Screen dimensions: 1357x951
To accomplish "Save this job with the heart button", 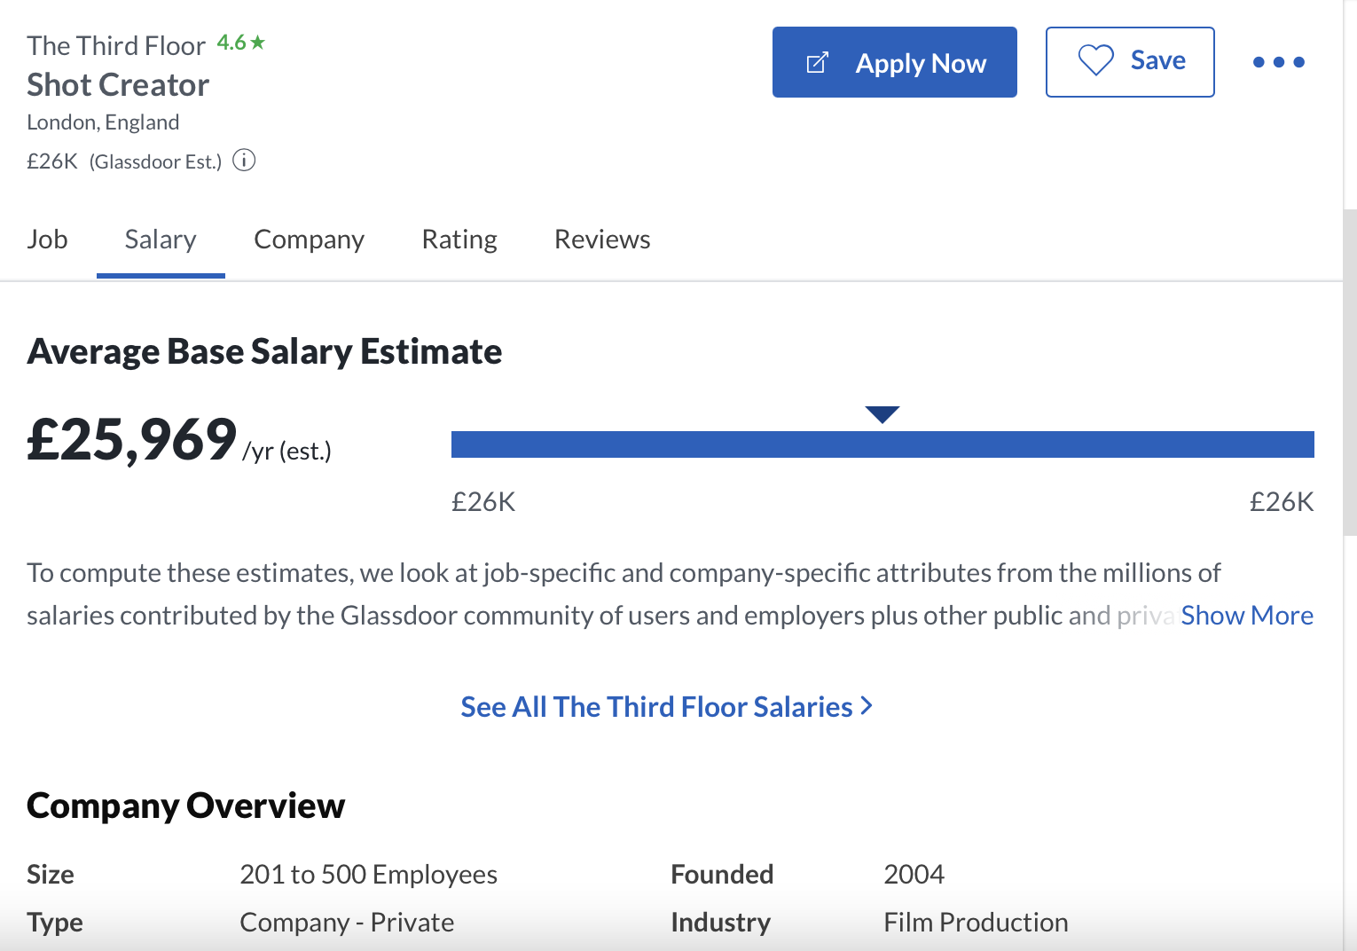I will point(1130,62).
